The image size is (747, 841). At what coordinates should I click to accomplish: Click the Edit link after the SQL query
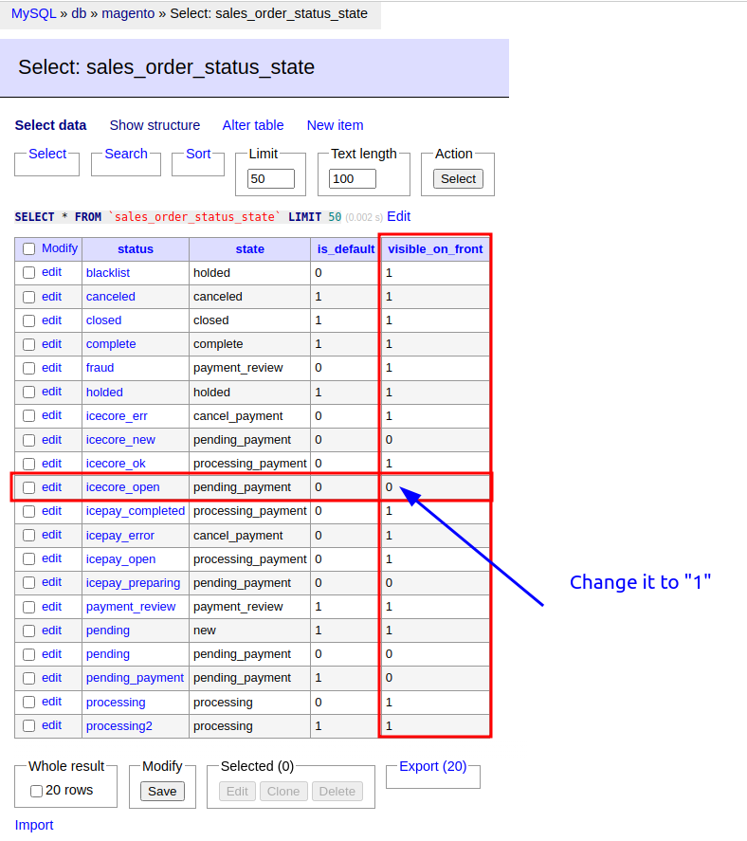(x=398, y=217)
